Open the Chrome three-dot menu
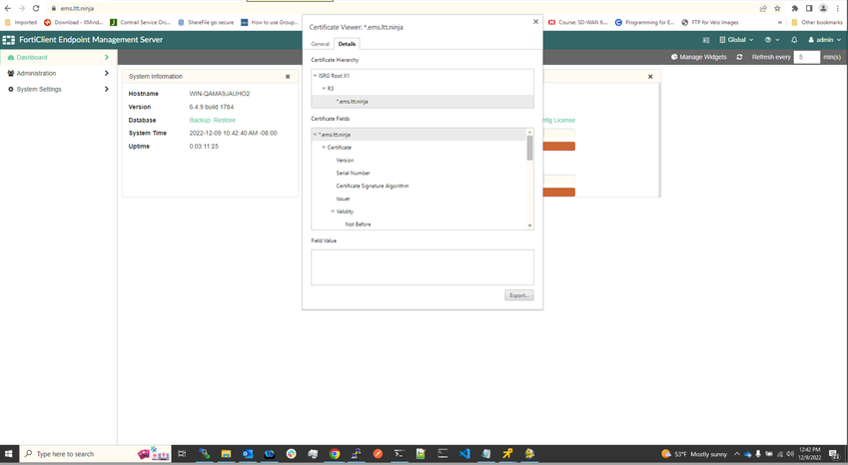 click(838, 8)
